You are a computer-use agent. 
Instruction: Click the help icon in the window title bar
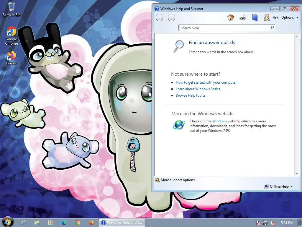157,9
